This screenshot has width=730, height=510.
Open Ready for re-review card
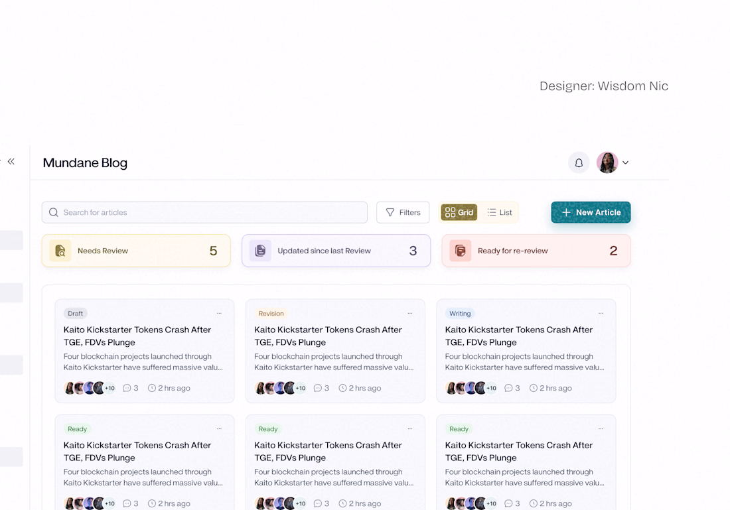point(536,251)
